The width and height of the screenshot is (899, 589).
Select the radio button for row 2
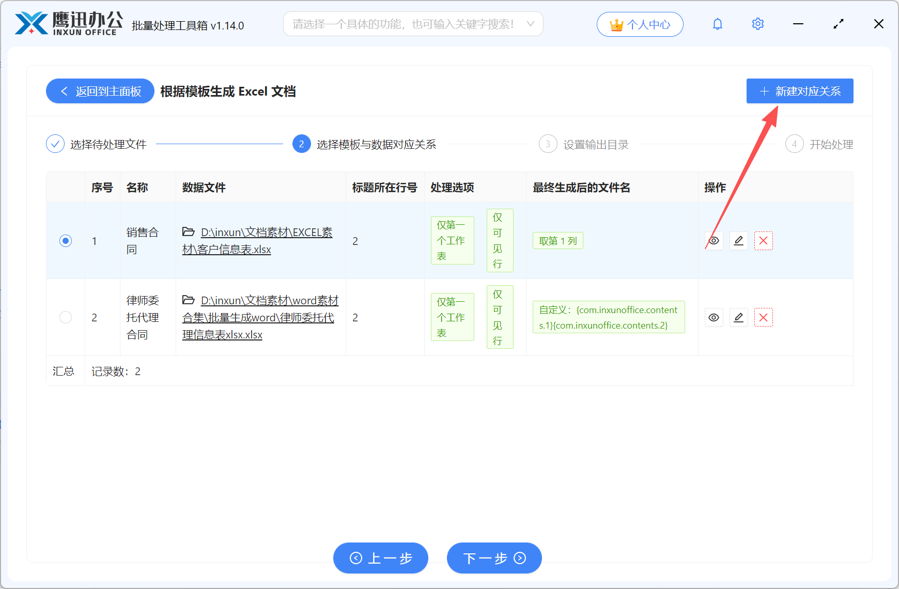pyautogui.click(x=65, y=317)
